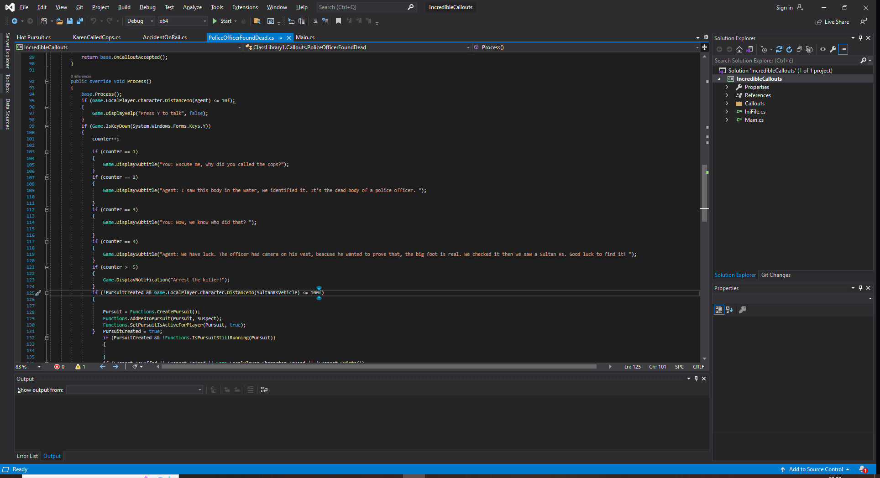Screen dimensions: 880x478
Task: Switch to the KarenCalledCops.cs tab
Action: [x=97, y=37]
